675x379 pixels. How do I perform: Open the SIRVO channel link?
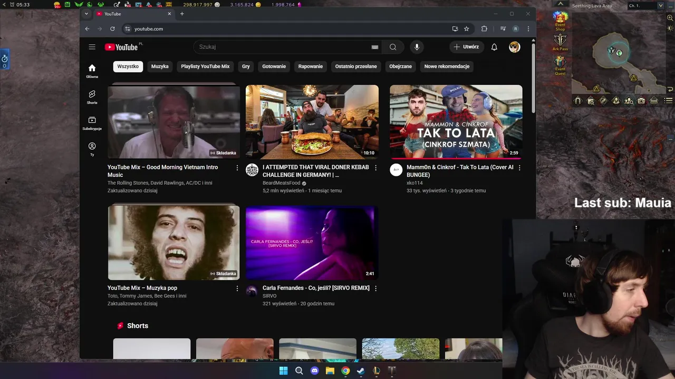pos(269,296)
